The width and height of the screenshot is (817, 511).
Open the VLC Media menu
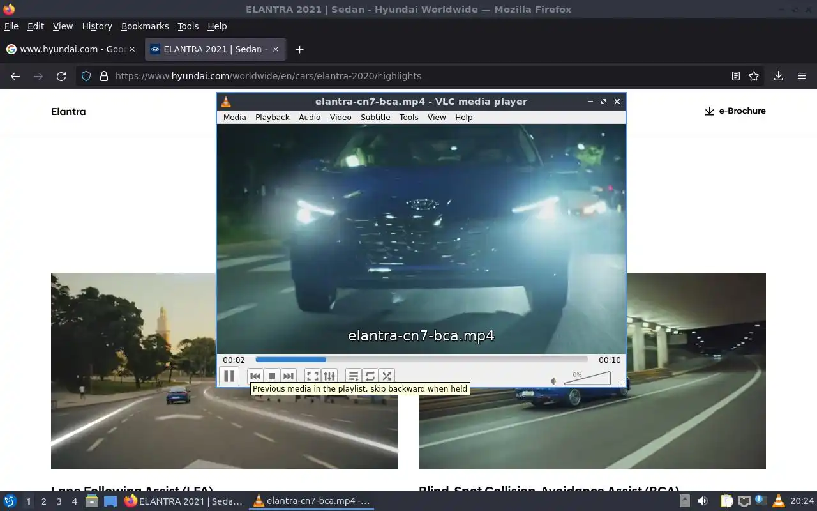click(234, 118)
